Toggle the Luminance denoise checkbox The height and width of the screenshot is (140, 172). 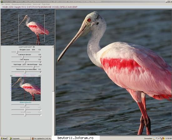tap(41, 57)
